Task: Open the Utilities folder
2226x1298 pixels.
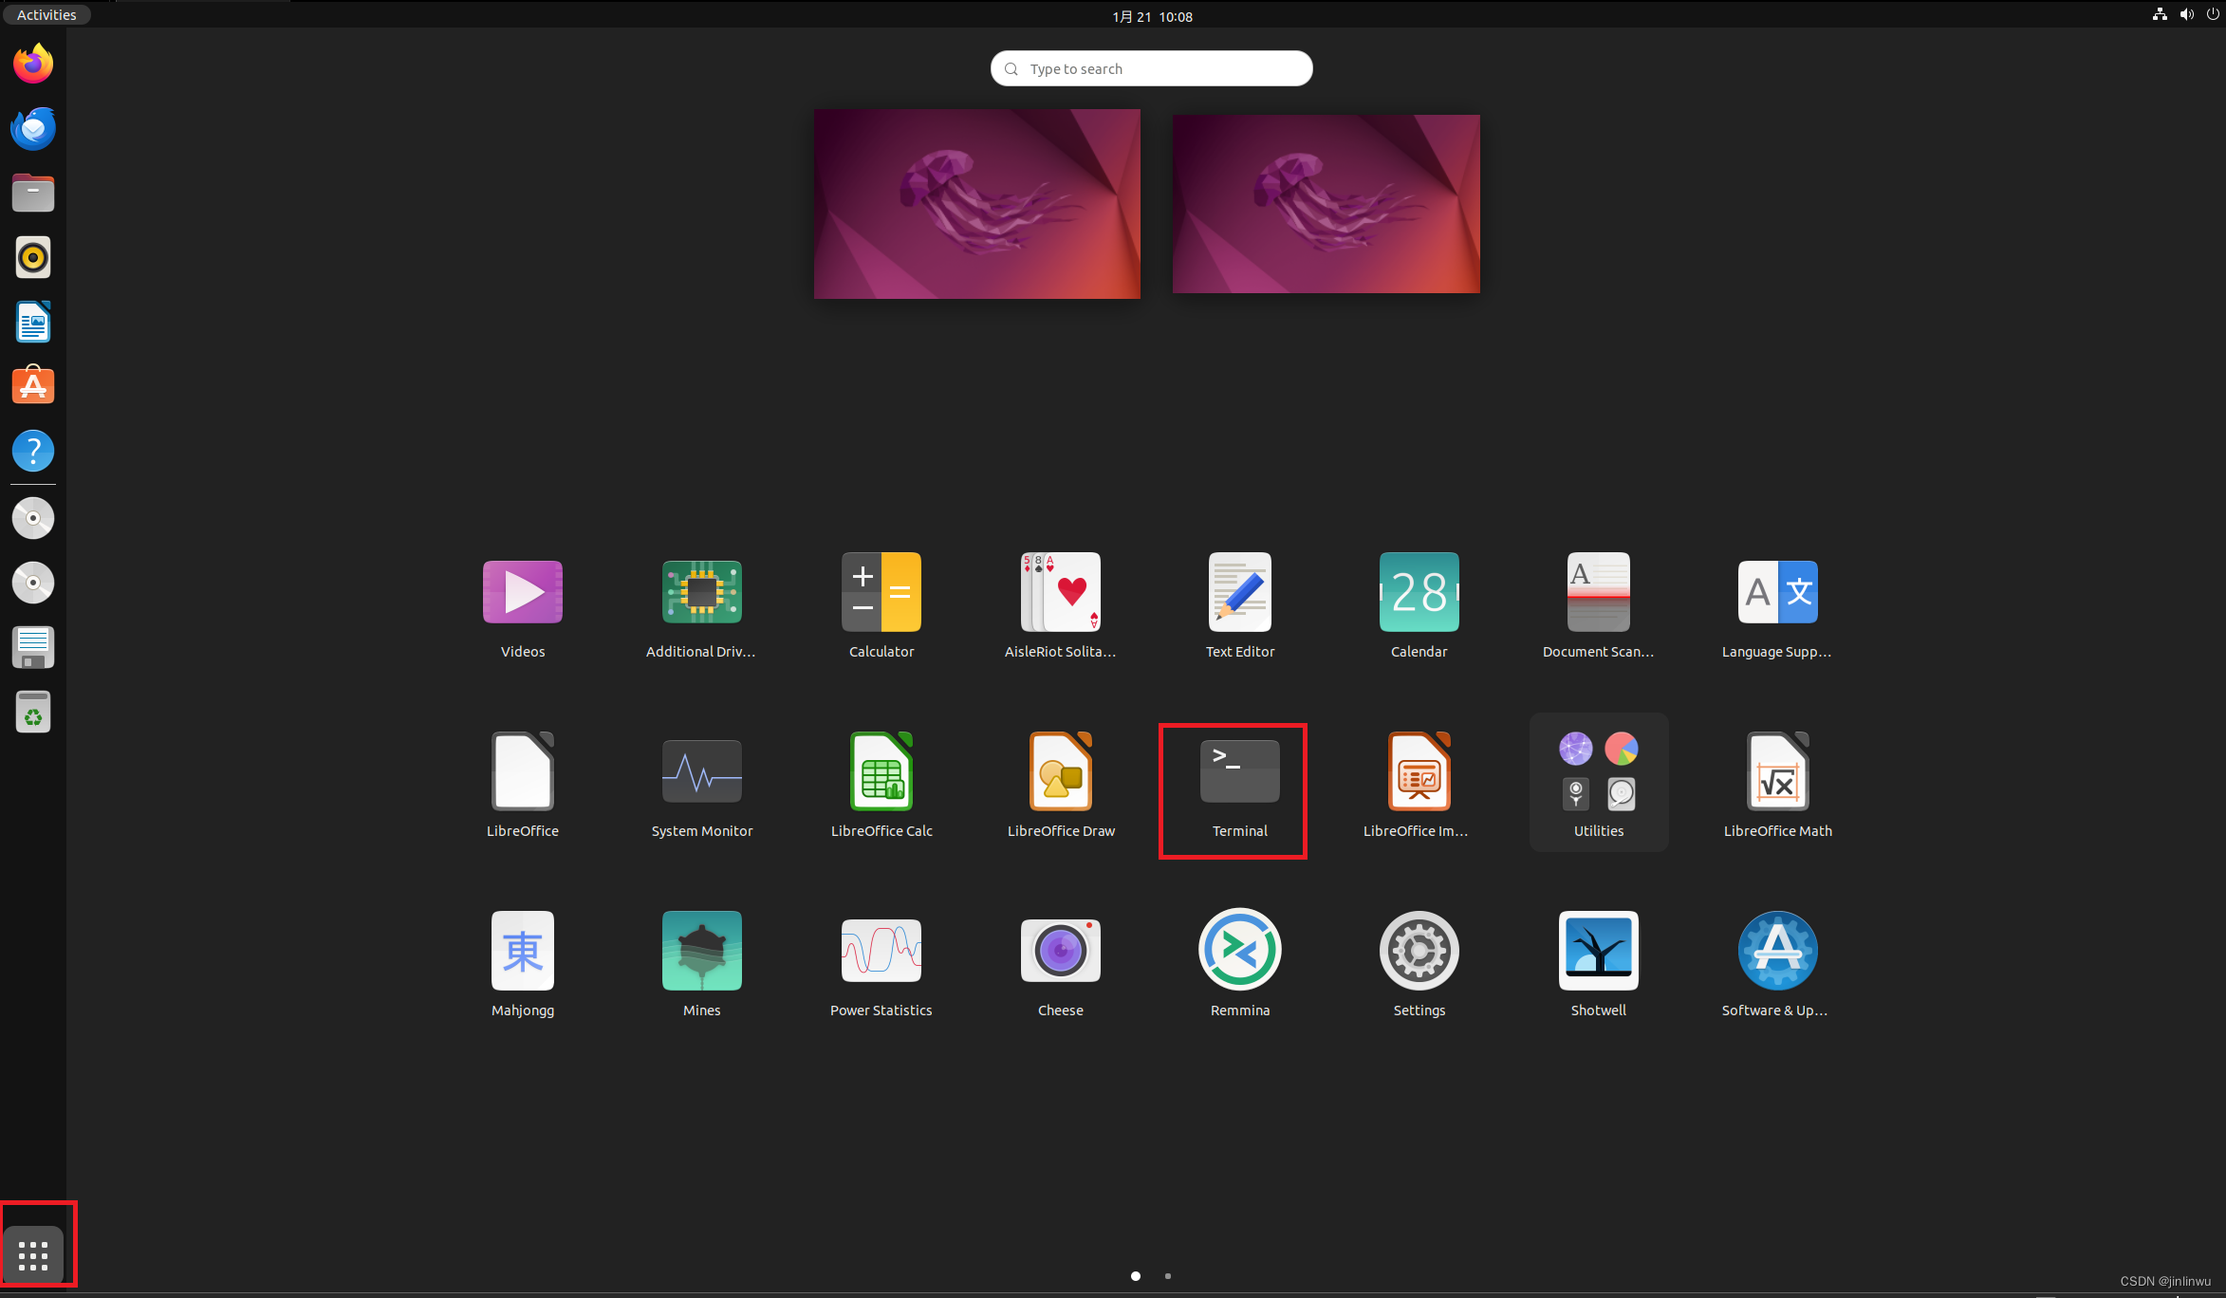Action: click(1598, 770)
